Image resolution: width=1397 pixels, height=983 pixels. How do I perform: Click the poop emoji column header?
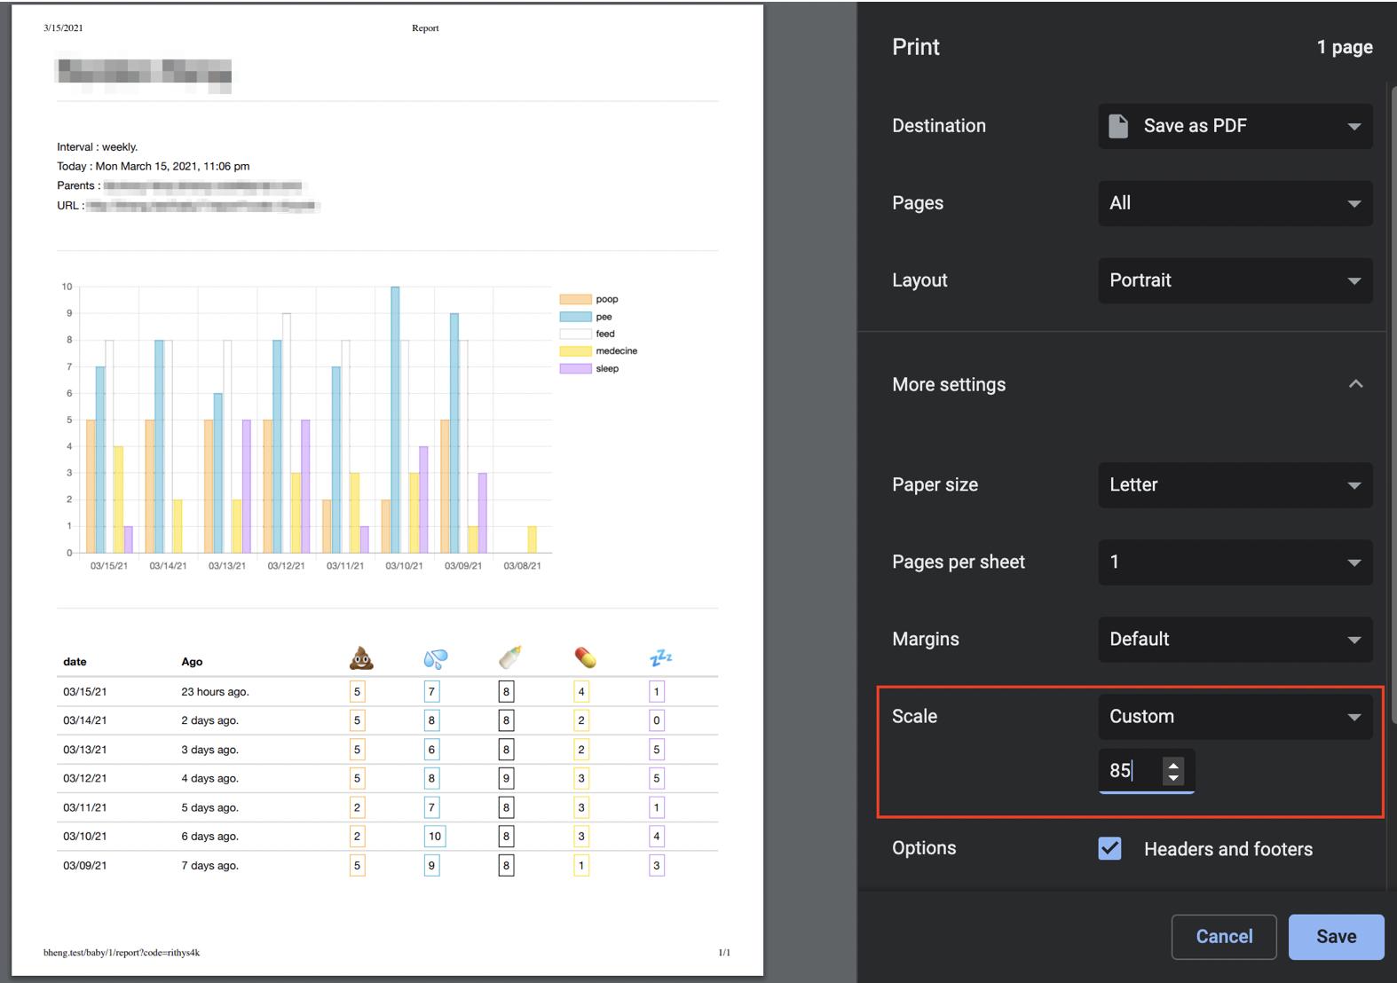(361, 657)
